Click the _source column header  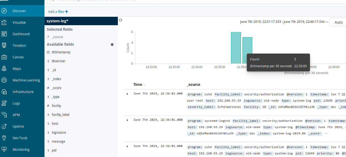coord(193,85)
